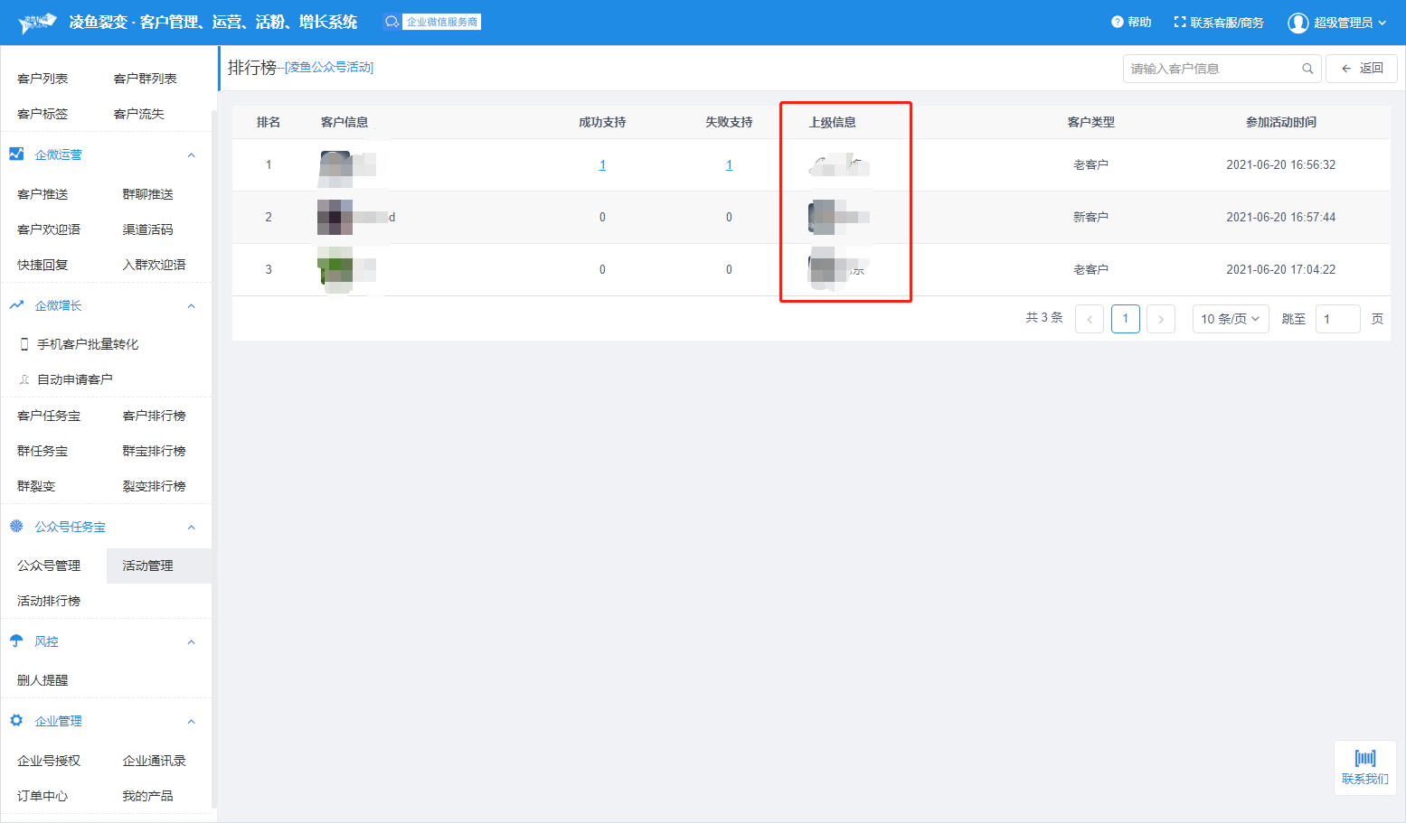Screen dimensions: 1406x823
Task: Collapse the 公众号任务宝 section chevron
Action: (x=191, y=528)
